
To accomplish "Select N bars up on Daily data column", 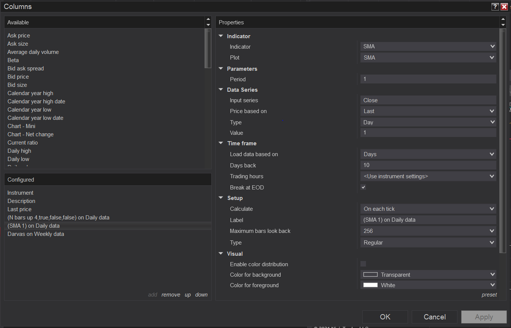I will 58,218.
